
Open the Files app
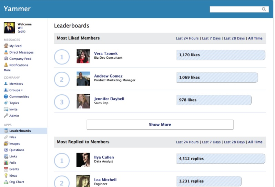pyautogui.click(x=13, y=137)
